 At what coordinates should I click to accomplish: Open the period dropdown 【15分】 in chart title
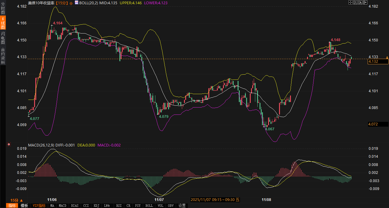point(62,3)
